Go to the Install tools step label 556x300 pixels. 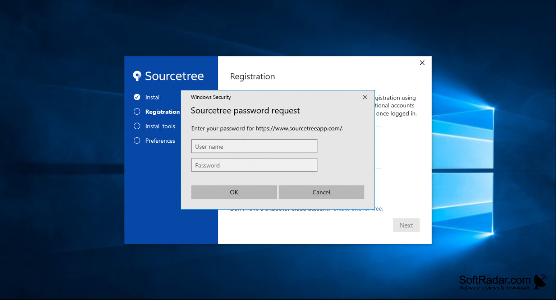(x=160, y=126)
